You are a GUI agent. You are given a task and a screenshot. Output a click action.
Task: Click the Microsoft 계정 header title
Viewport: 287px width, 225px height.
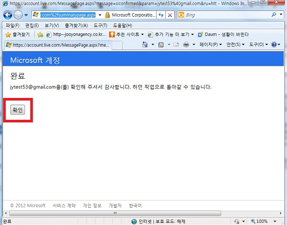(35, 60)
